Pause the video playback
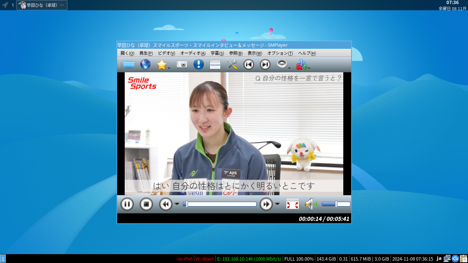The image size is (468, 263). [x=127, y=204]
